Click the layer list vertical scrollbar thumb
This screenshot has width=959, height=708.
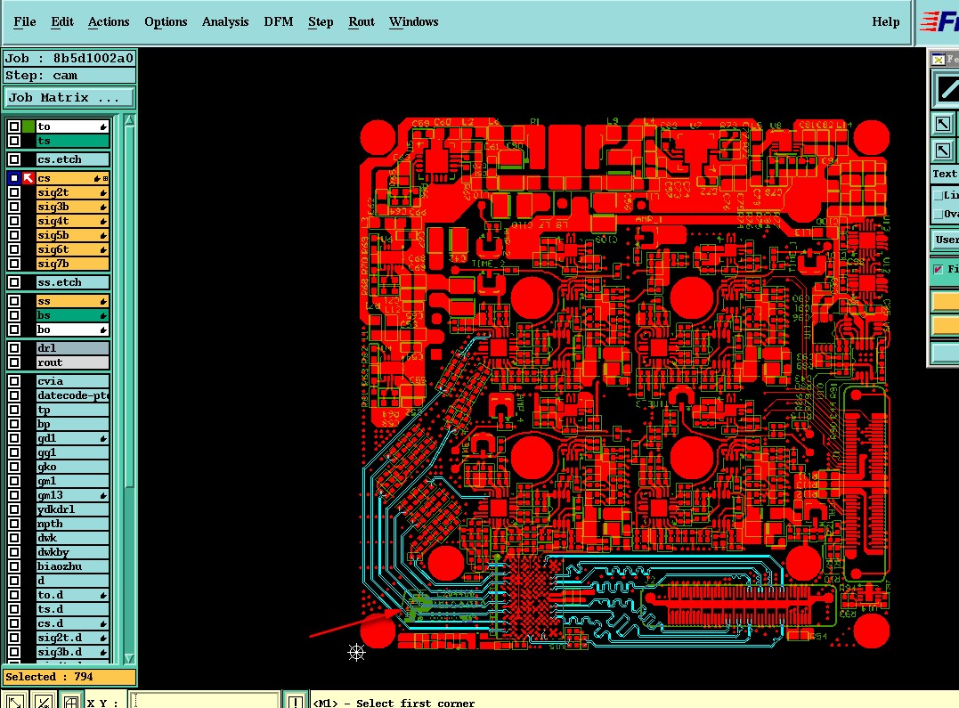[x=129, y=307]
